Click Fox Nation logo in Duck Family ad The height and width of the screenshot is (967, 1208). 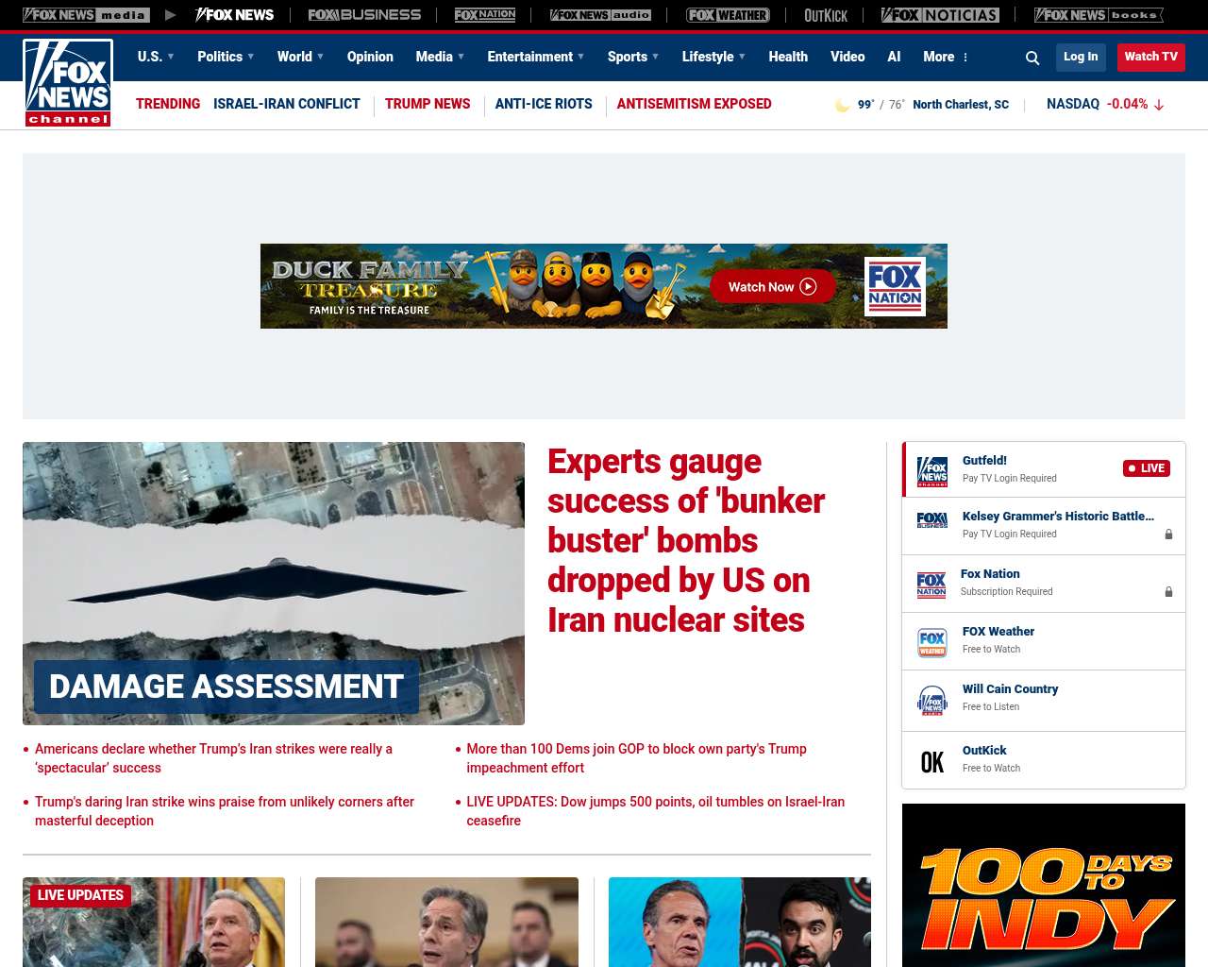click(895, 286)
